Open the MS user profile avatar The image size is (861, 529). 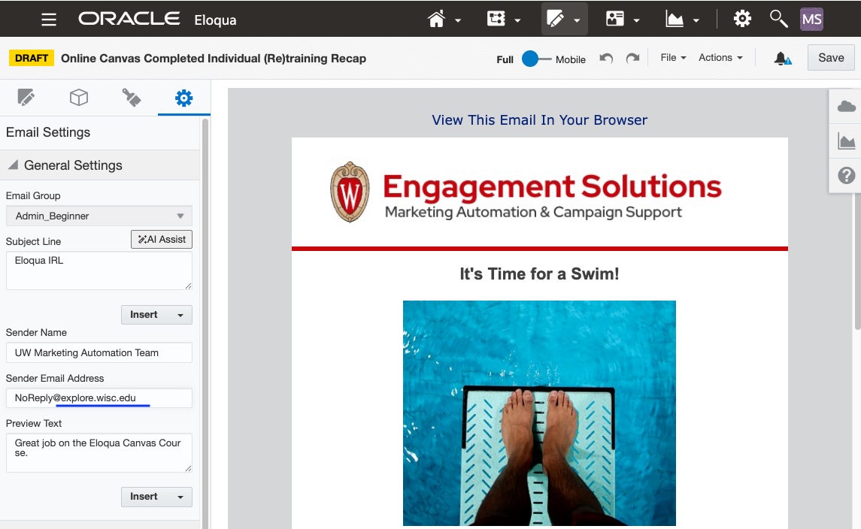pos(811,20)
